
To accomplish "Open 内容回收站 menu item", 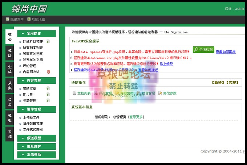I will click(x=31, y=72).
